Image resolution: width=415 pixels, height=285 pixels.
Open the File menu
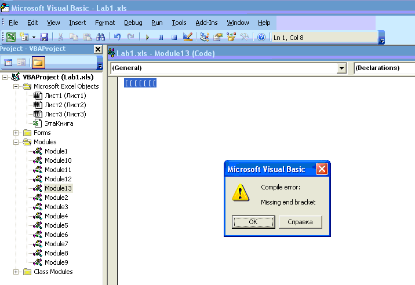coord(13,23)
